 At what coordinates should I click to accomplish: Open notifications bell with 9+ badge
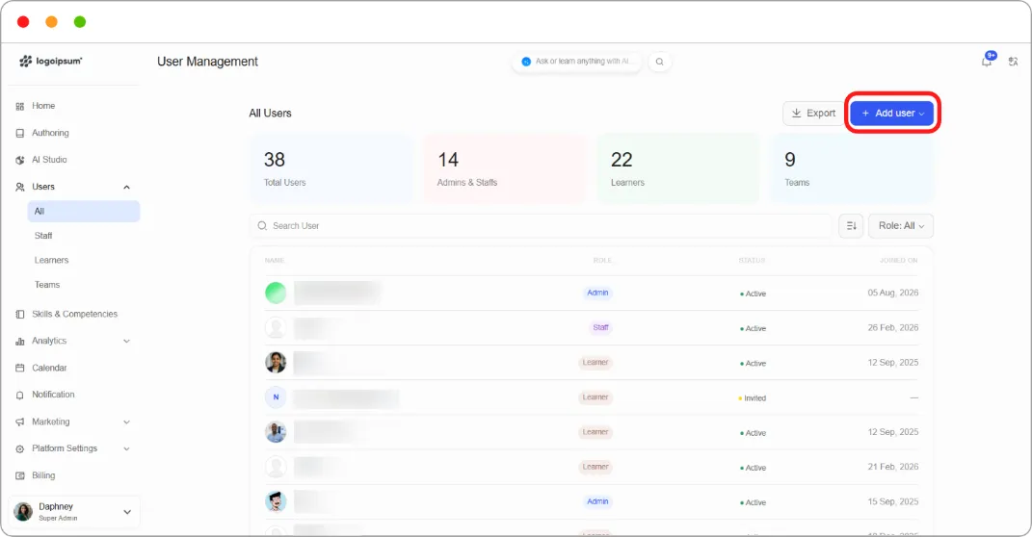[x=987, y=61]
